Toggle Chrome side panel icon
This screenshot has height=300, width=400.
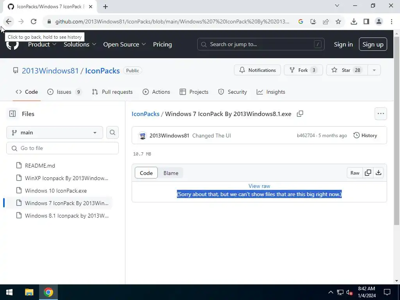(366, 22)
